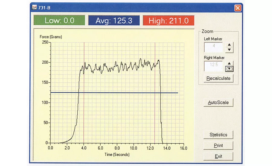272x166 pixels.
Task: Open the Statistics view
Action: pyautogui.click(x=218, y=135)
